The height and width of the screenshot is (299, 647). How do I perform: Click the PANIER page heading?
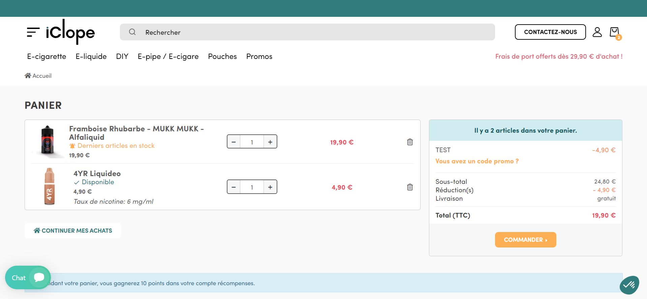click(43, 105)
